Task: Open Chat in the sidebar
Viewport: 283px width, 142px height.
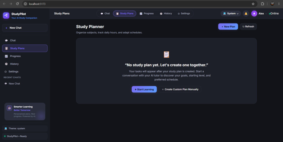Action: click(x=25, y=41)
